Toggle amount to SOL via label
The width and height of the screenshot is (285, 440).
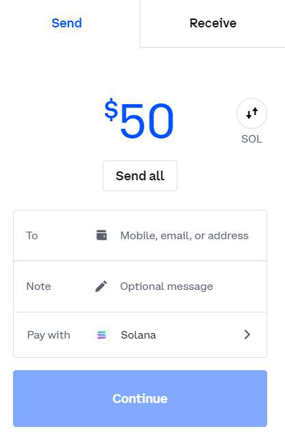click(251, 139)
